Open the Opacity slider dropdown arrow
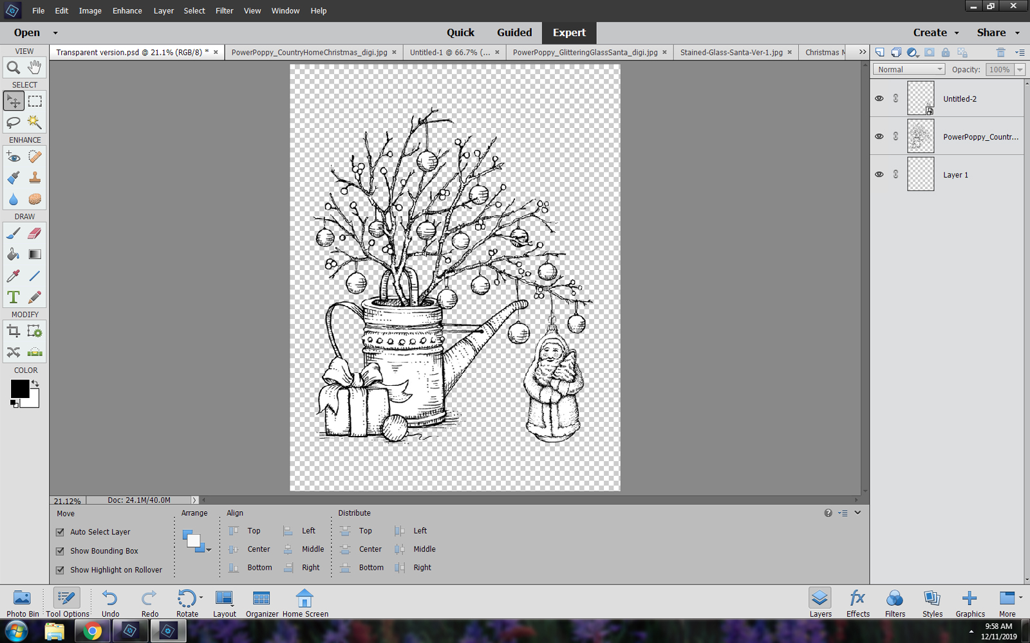 click(1020, 69)
